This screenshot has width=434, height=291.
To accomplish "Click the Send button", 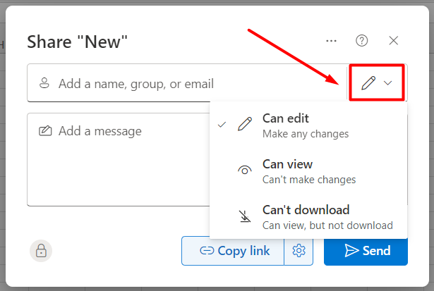I will (366, 252).
